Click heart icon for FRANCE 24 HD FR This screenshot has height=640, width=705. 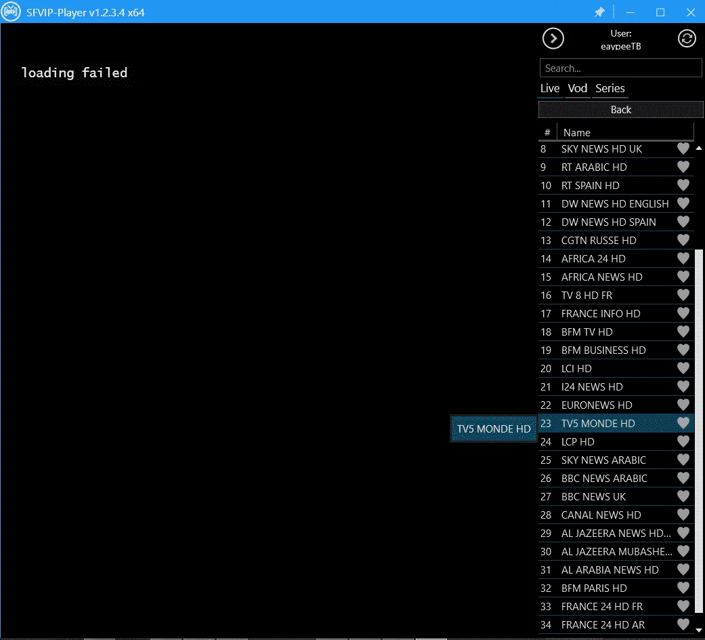click(683, 606)
